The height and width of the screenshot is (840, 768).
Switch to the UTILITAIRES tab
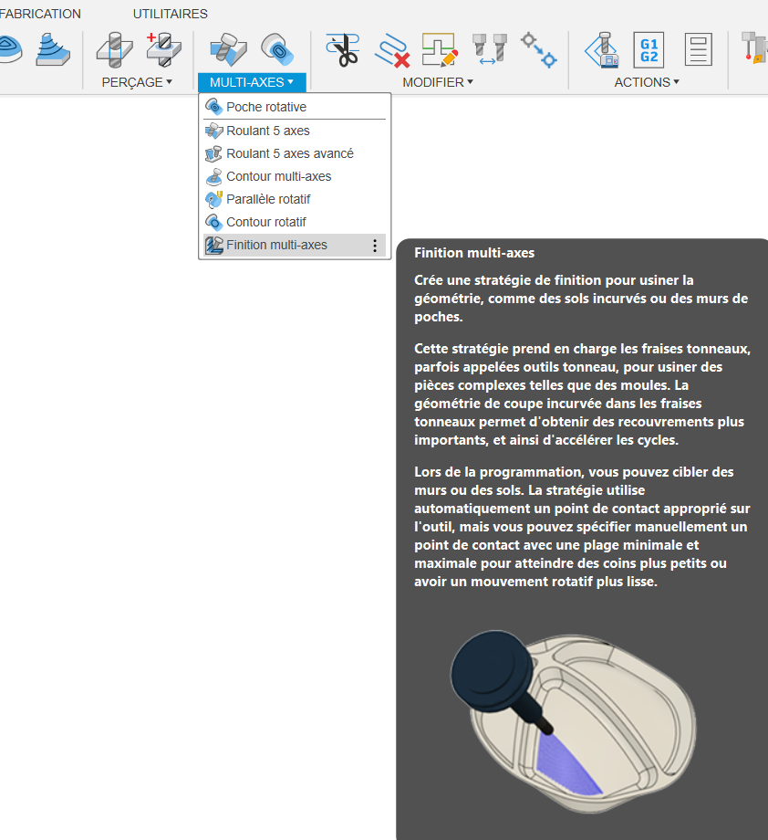pyautogui.click(x=170, y=14)
